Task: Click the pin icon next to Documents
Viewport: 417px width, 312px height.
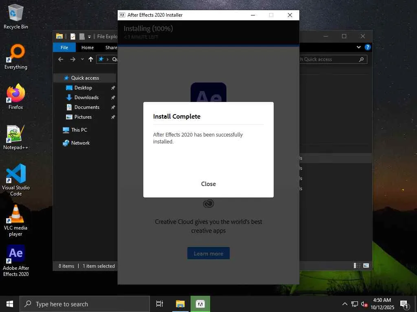Action: [113, 107]
